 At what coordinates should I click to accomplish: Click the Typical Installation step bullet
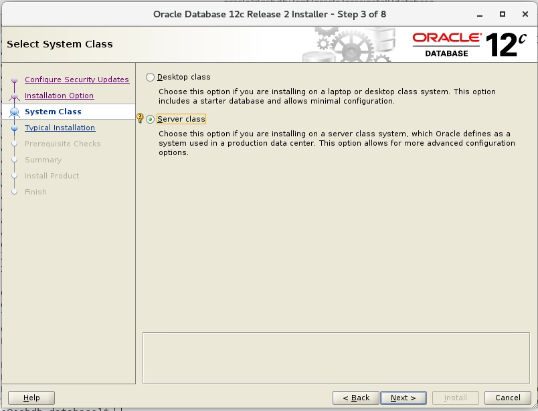coord(15,128)
